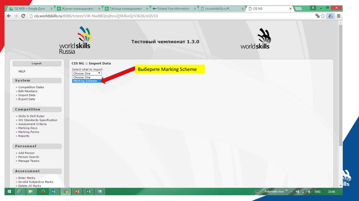
Task: Click the browser forward arrow
Action: pyautogui.click(x=16, y=16)
